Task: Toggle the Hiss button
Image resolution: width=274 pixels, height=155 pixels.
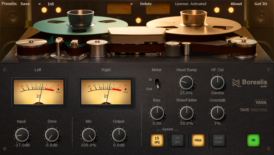Action: point(198,140)
